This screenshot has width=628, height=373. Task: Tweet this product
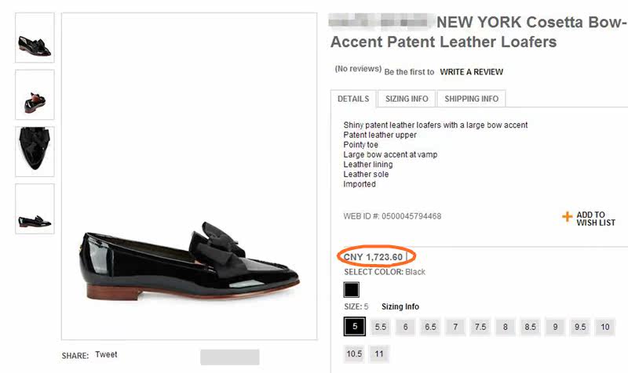[106, 355]
